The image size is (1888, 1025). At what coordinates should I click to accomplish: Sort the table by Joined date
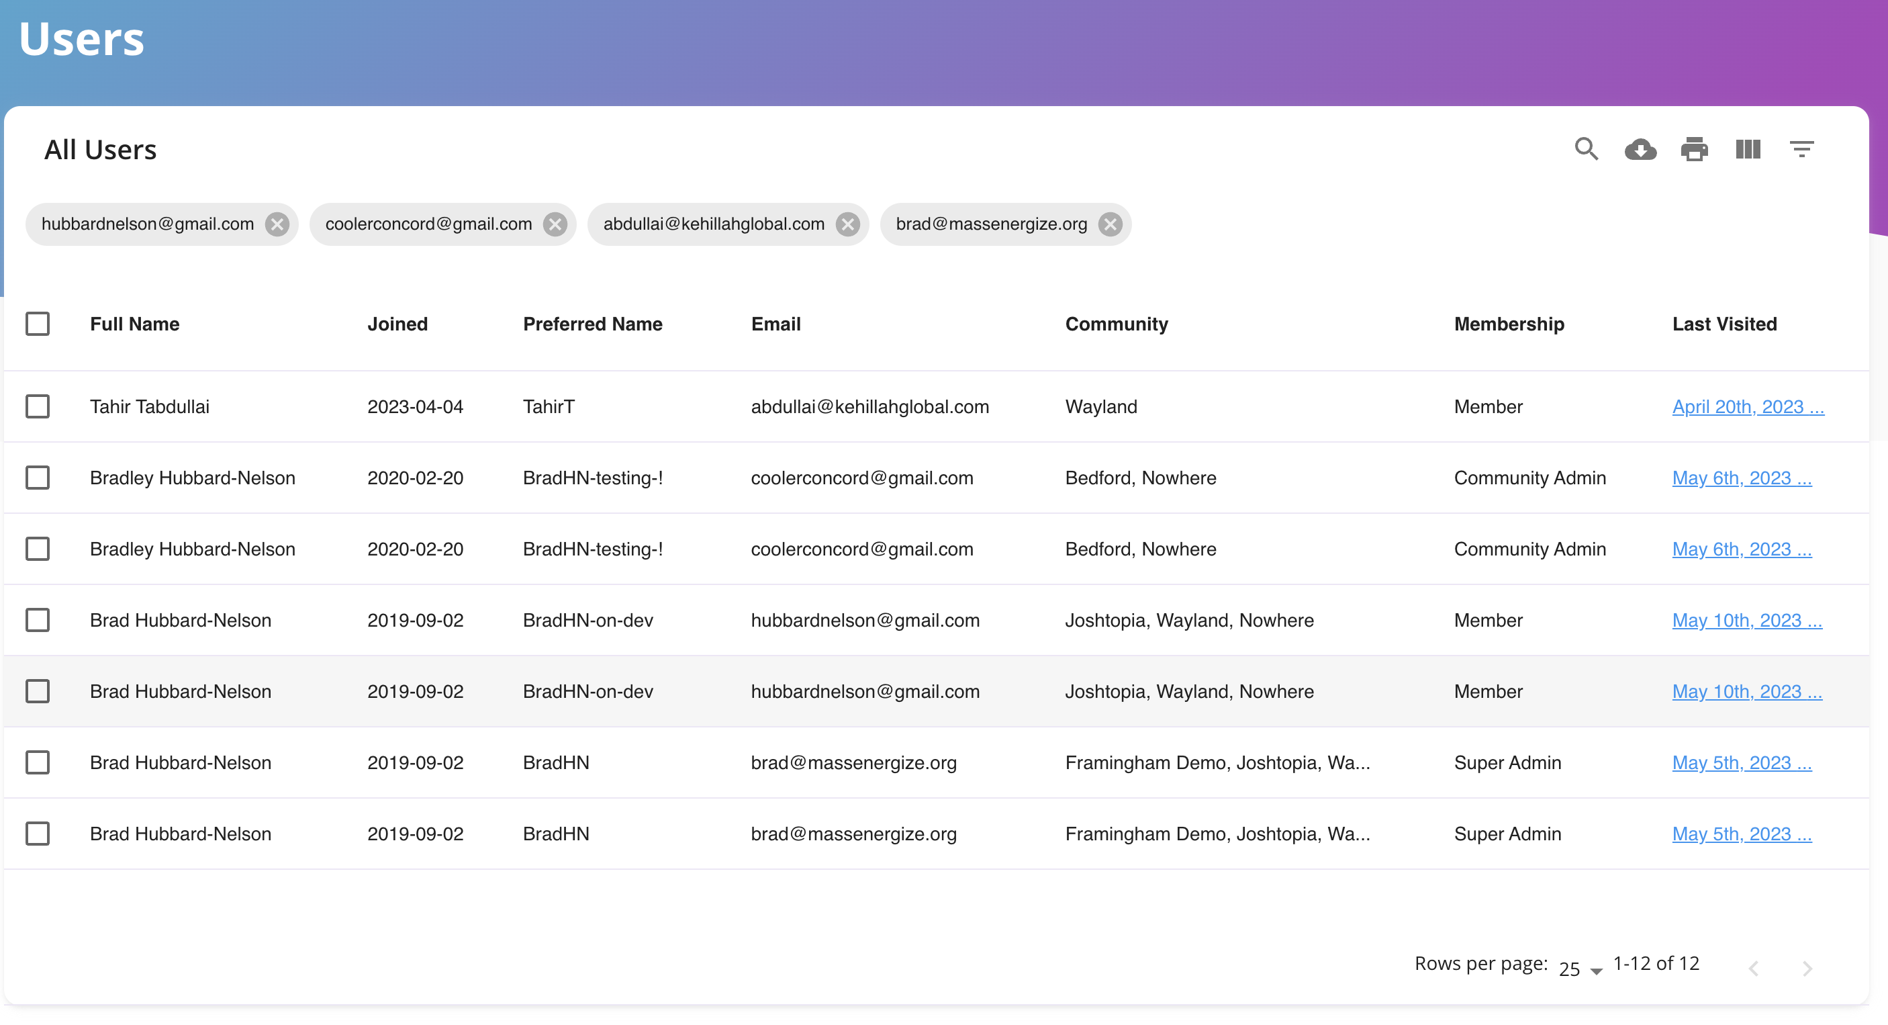(x=397, y=323)
